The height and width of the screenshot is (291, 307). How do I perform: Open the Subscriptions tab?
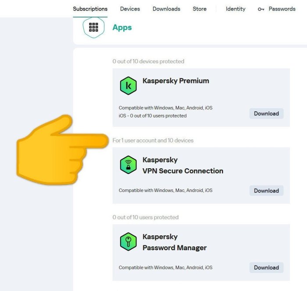90,9
